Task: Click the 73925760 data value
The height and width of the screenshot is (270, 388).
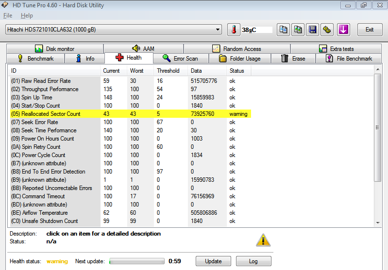Action: tap(202, 114)
